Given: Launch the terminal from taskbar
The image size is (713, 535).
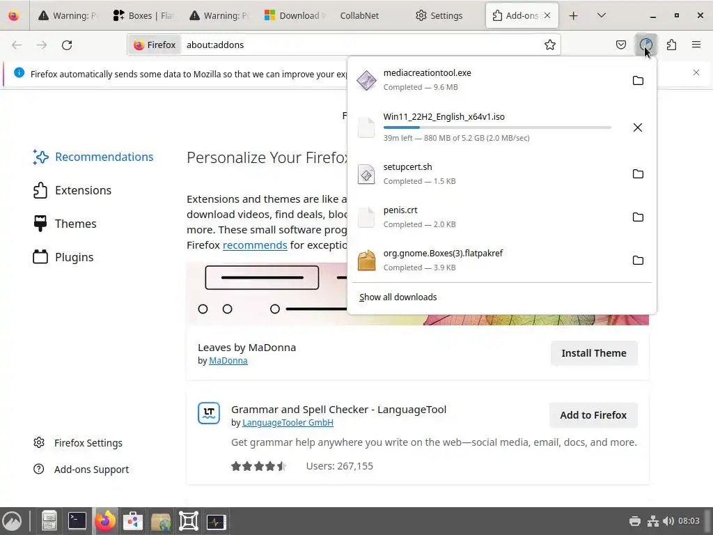Looking at the screenshot, I should point(77,521).
